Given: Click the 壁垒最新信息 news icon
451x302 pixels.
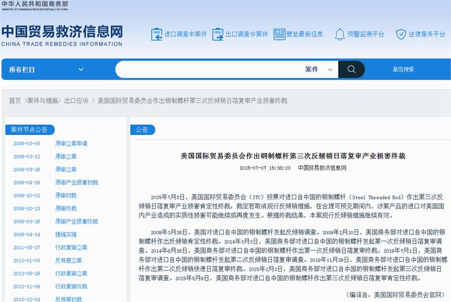Looking at the screenshot, I should click(279, 34).
